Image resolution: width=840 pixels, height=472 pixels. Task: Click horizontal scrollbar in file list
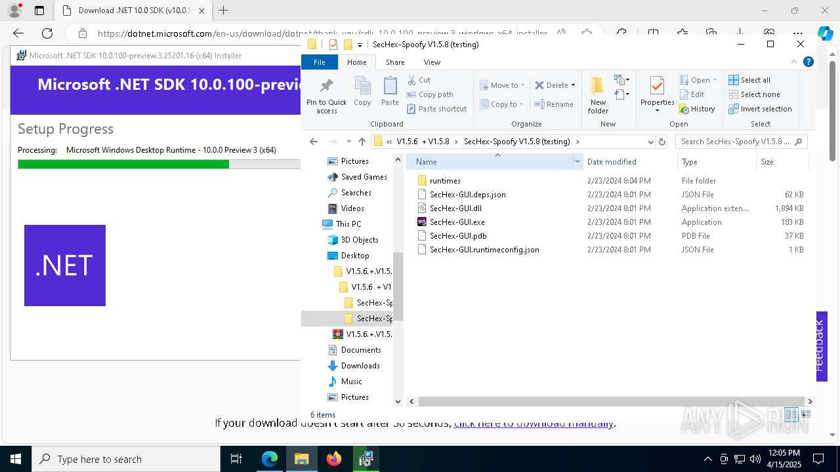pos(611,401)
